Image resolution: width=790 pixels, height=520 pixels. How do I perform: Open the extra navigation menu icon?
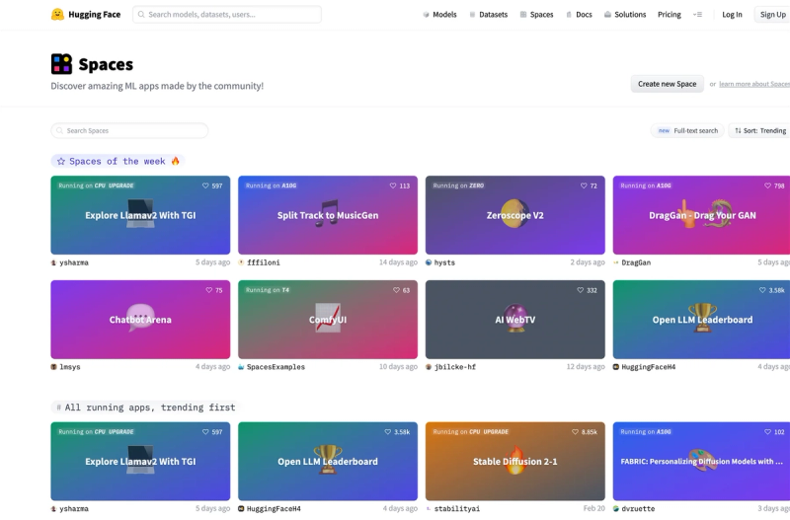pyautogui.click(x=697, y=15)
